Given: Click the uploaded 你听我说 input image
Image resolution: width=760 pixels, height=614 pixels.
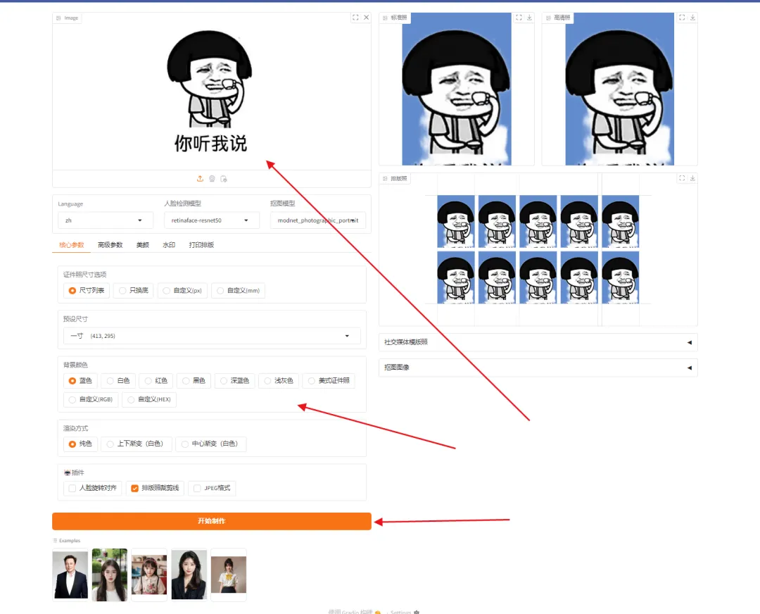Looking at the screenshot, I should 210,92.
